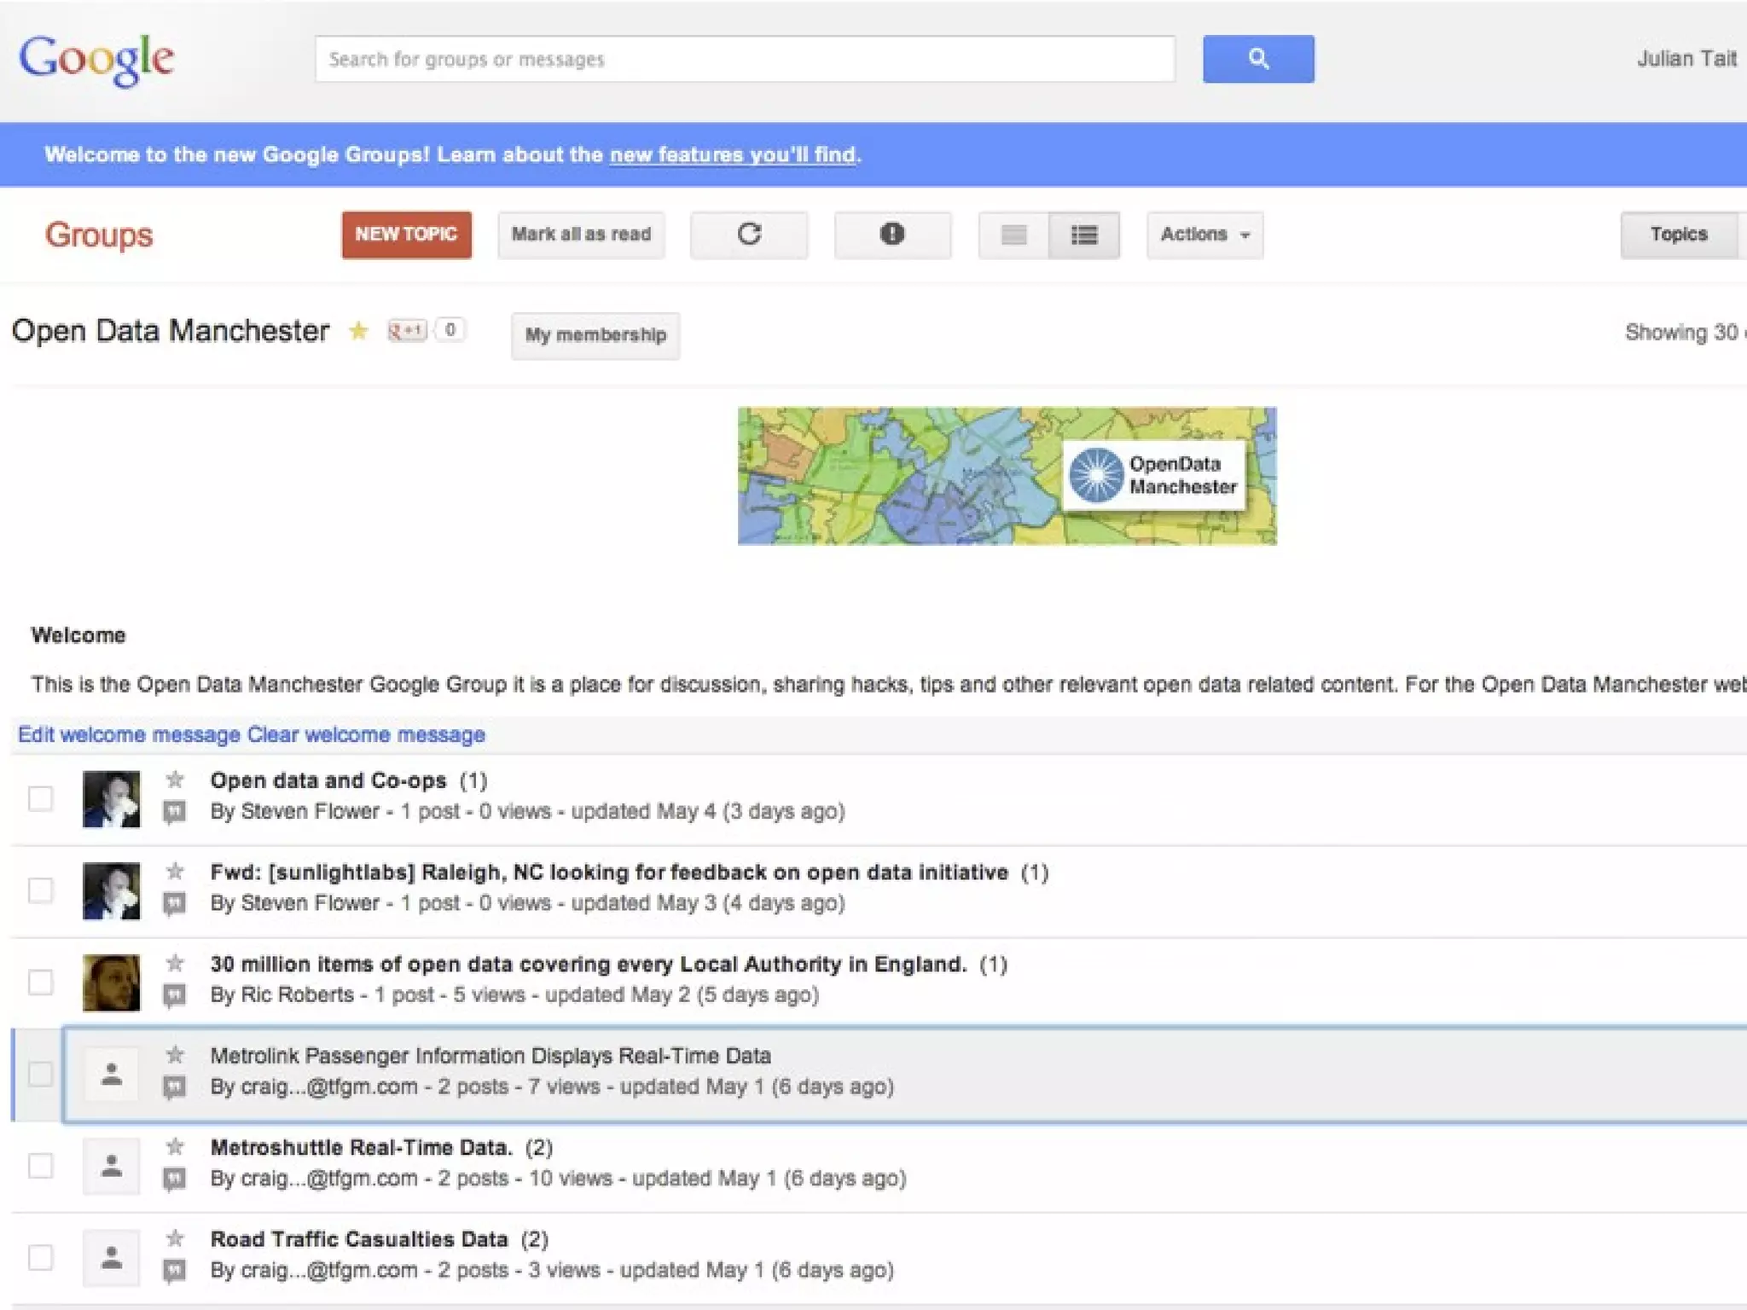Viewport: 1747px width, 1310px height.
Task: Click the blue search magnifier button
Action: pyautogui.click(x=1257, y=59)
